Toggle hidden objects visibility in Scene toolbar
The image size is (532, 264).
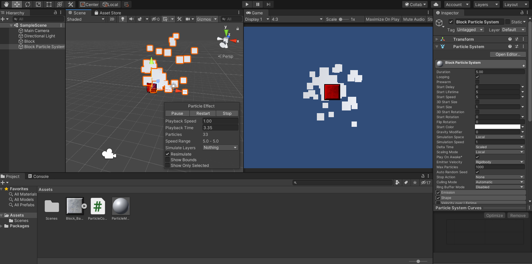coord(155,19)
